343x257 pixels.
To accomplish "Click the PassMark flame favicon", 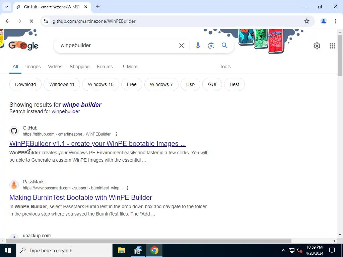I will tap(14, 185).
